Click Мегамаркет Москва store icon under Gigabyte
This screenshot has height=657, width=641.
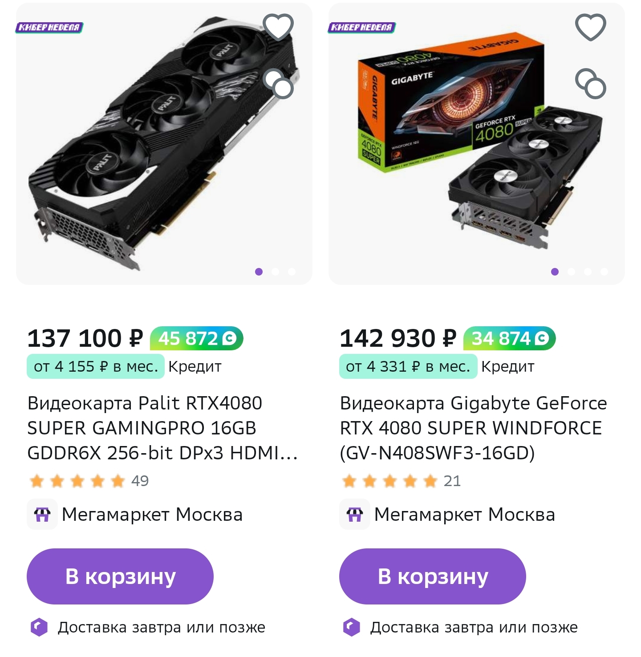pos(355,515)
